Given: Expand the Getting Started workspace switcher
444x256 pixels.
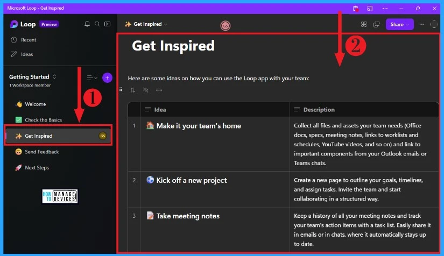Looking at the screenshot, I should coord(54,77).
